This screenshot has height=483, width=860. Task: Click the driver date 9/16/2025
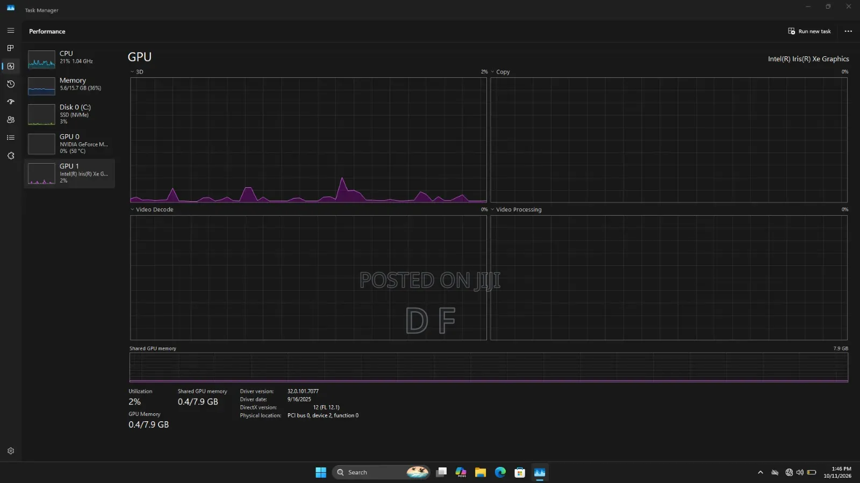click(299, 399)
